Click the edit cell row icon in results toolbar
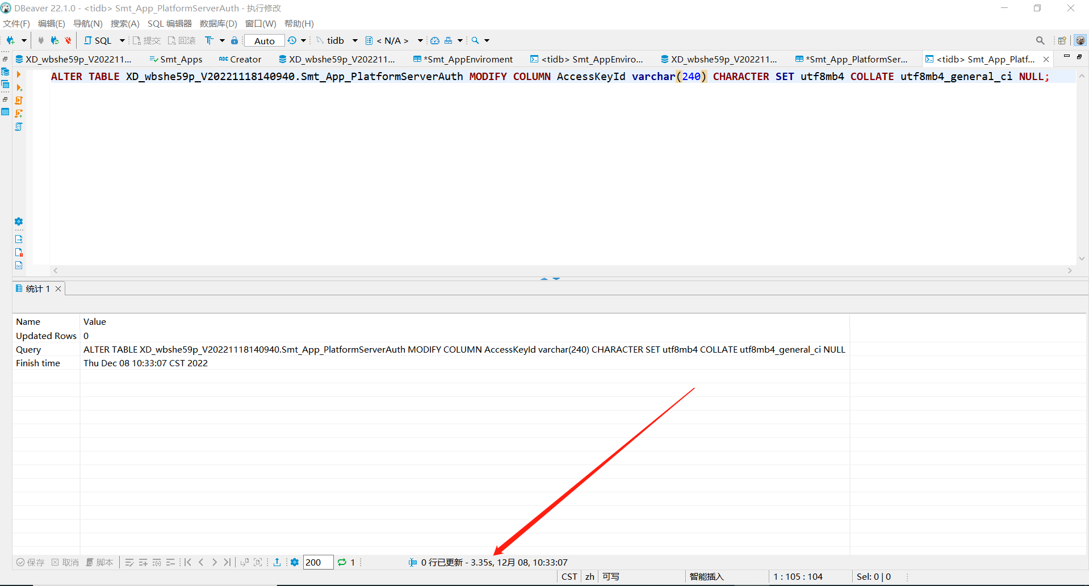This screenshot has width=1089, height=586. tap(129, 562)
